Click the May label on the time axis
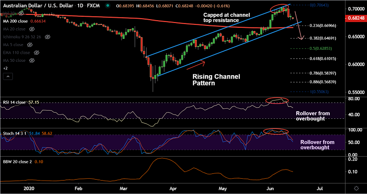 223,189
